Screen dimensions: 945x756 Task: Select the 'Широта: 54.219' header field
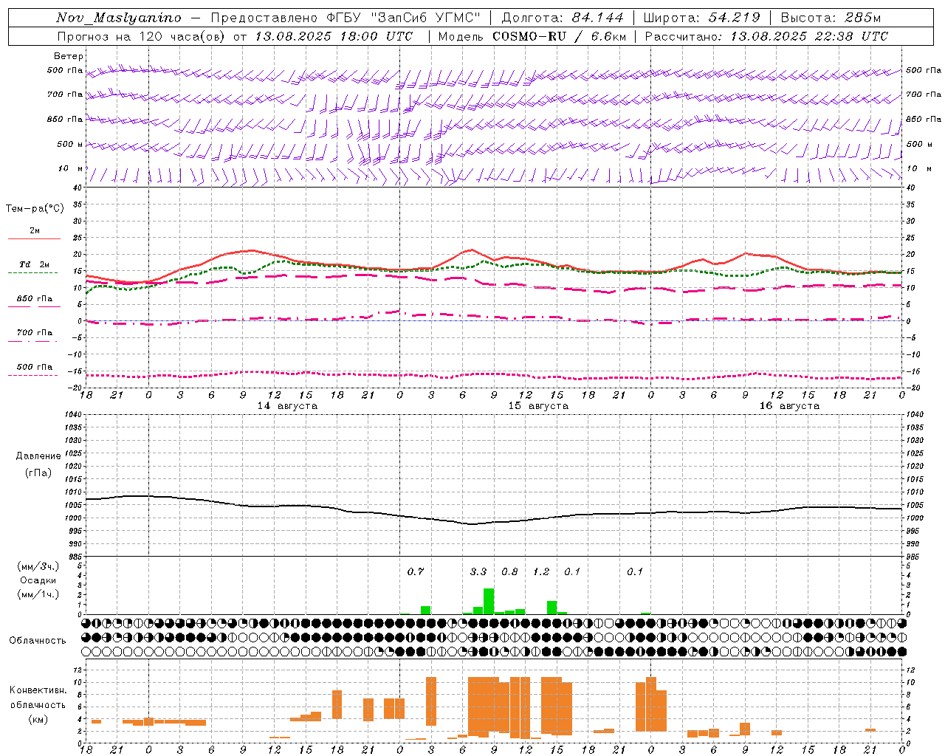[x=701, y=18]
